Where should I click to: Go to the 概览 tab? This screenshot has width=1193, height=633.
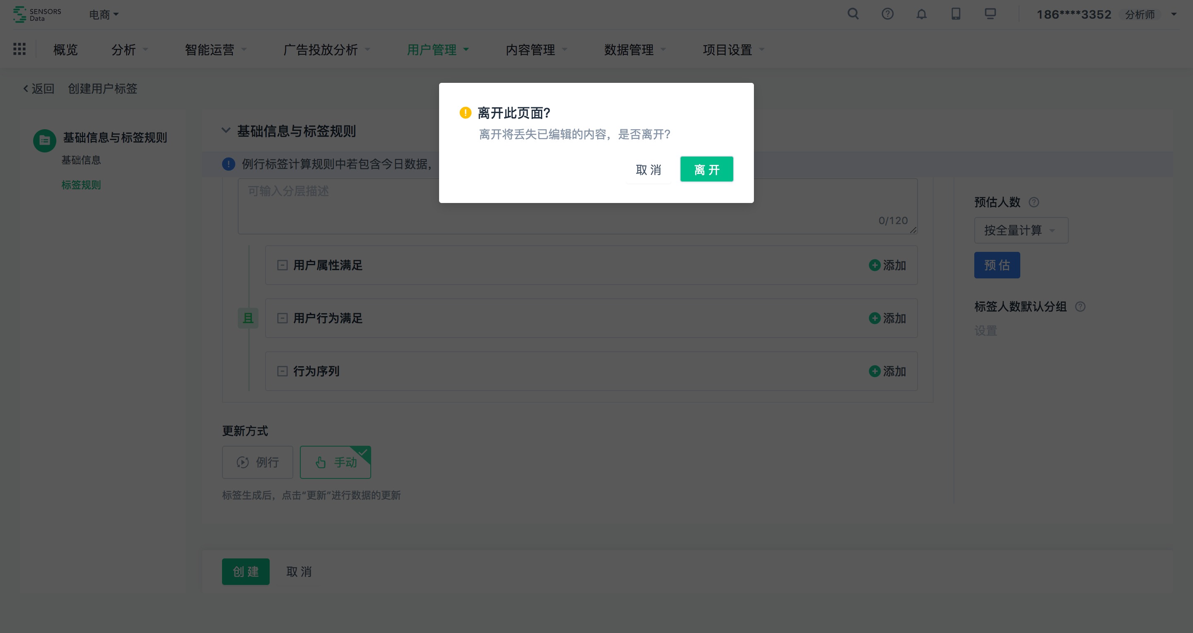[x=65, y=50]
